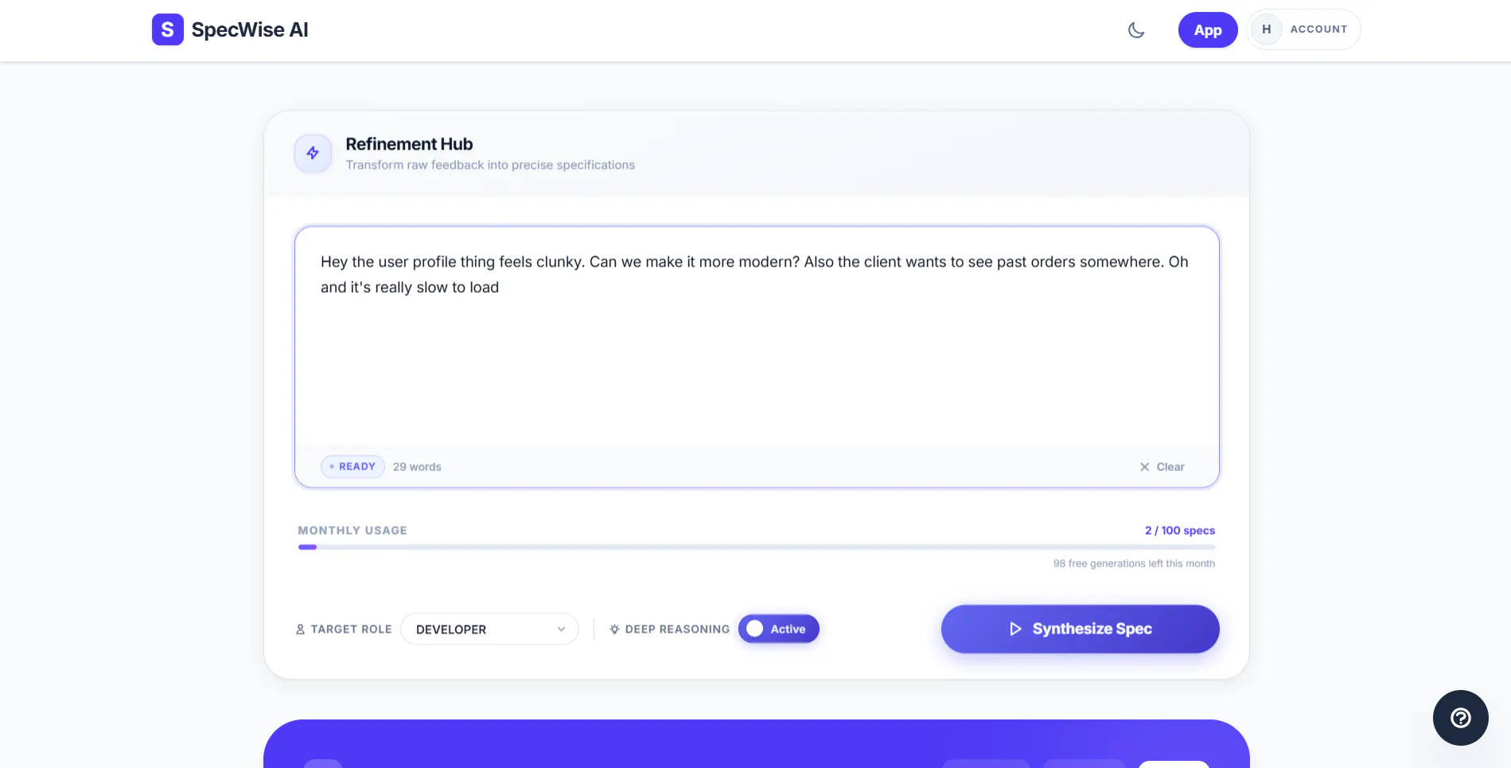Click the person icon beside Target Role
Screen dimensions: 1511x768
(x=300, y=630)
